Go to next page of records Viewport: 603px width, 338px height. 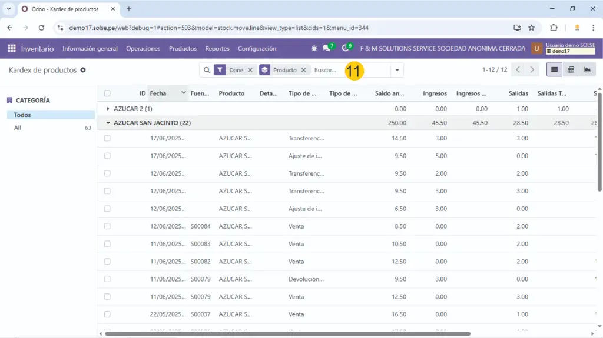(x=532, y=70)
